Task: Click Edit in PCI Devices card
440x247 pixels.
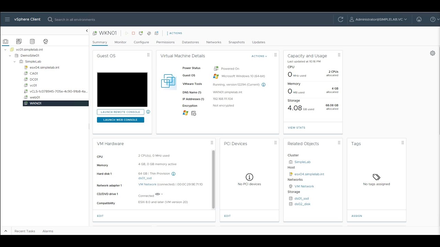Action: tap(227, 216)
